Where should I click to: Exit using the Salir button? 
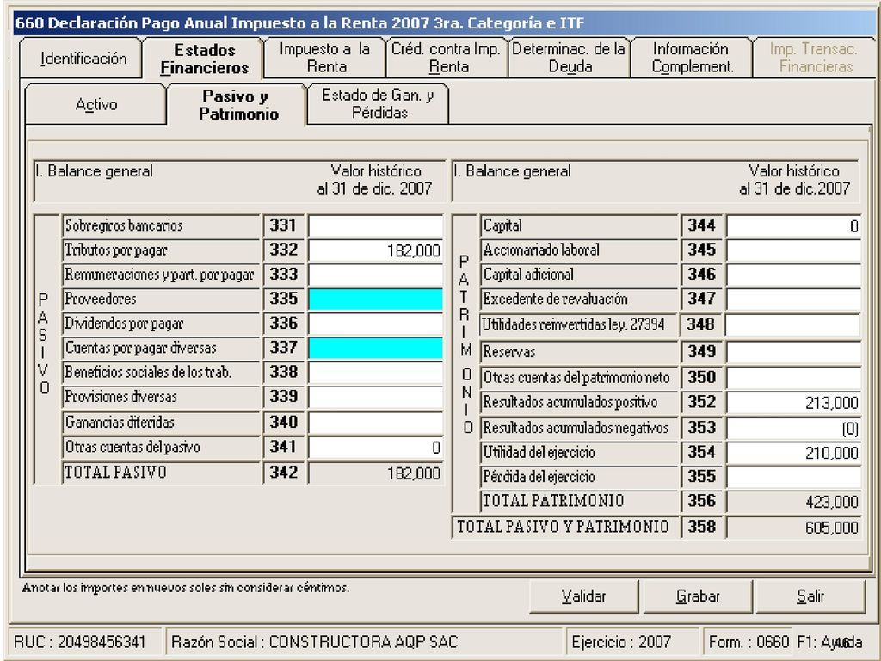[x=810, y=596]
